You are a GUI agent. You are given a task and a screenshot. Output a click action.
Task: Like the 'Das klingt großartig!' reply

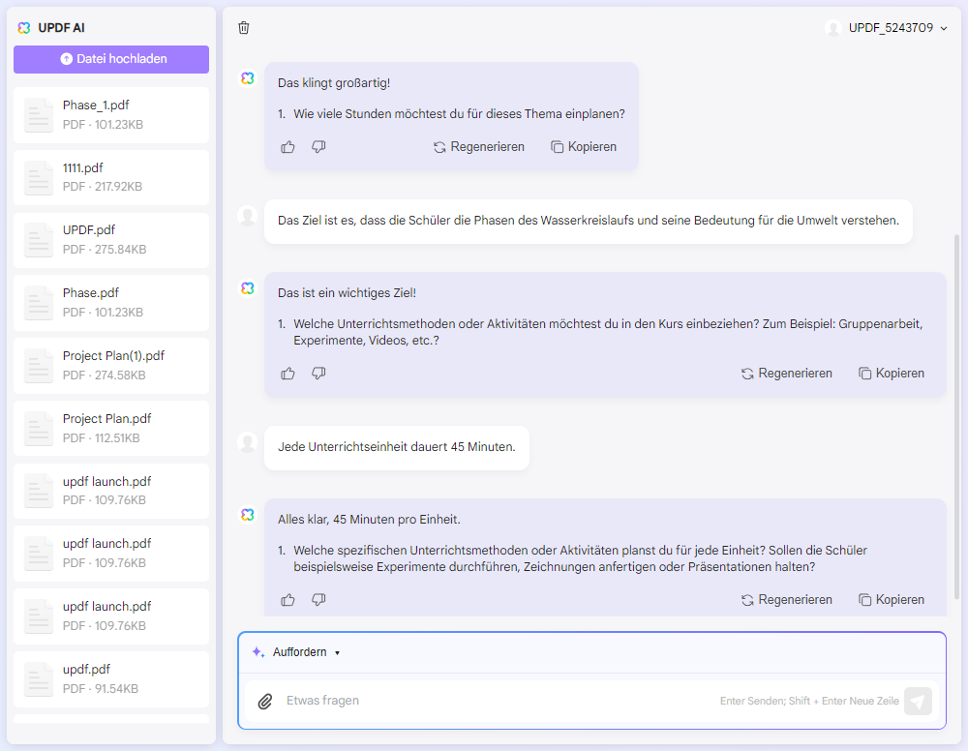tap(287, 147)
